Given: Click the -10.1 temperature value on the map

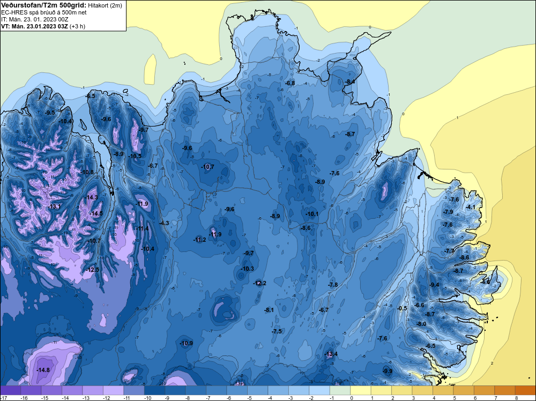Looking at the screenshot, I should coord(312,214).
